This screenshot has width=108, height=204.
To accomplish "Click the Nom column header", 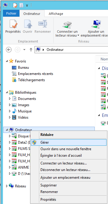I will point(104,59).
